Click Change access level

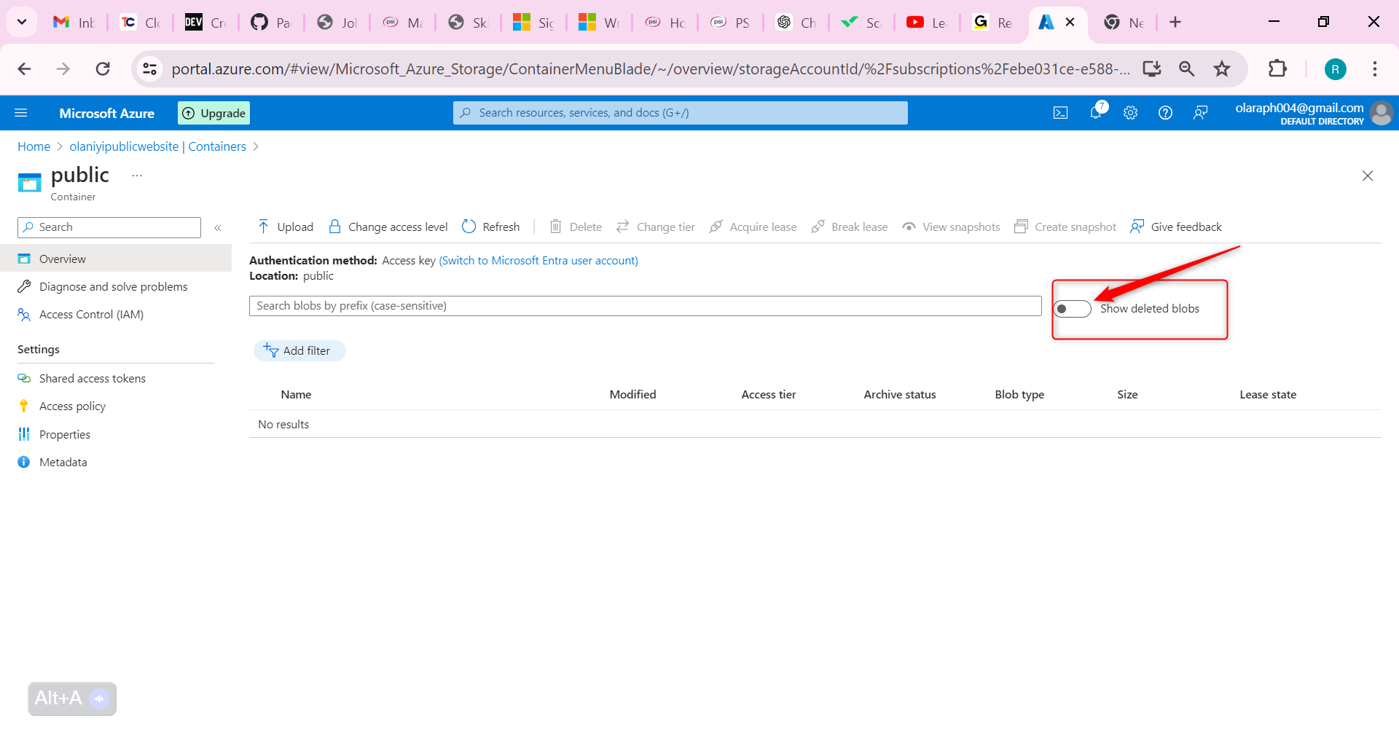coord(388,227)
